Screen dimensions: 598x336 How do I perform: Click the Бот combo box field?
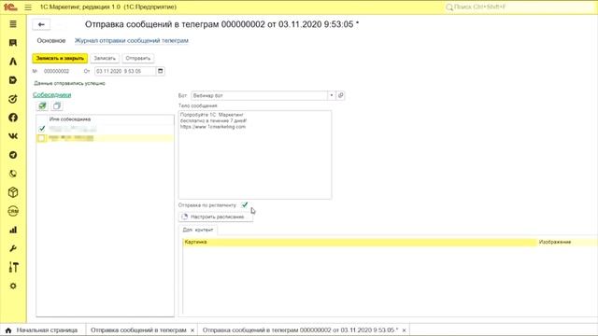260,95
